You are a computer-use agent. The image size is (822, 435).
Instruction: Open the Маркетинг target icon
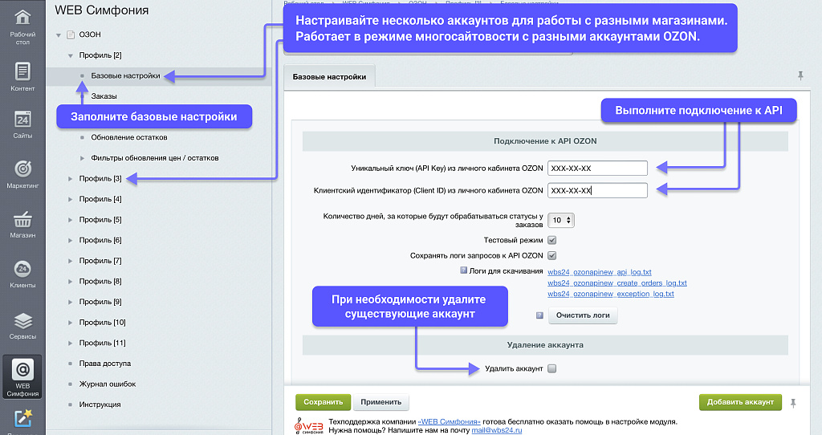(x=22, y=173)
